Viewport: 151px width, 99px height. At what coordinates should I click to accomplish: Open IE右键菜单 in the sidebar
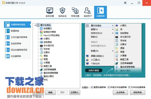17,56
